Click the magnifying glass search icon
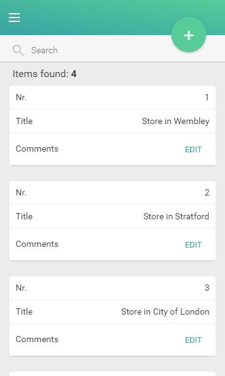225x376 pixels. tap(18, 50)
